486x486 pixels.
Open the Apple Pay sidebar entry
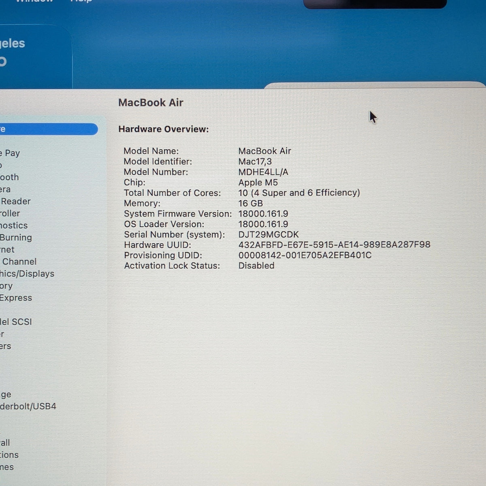click(x=10, y=153)
